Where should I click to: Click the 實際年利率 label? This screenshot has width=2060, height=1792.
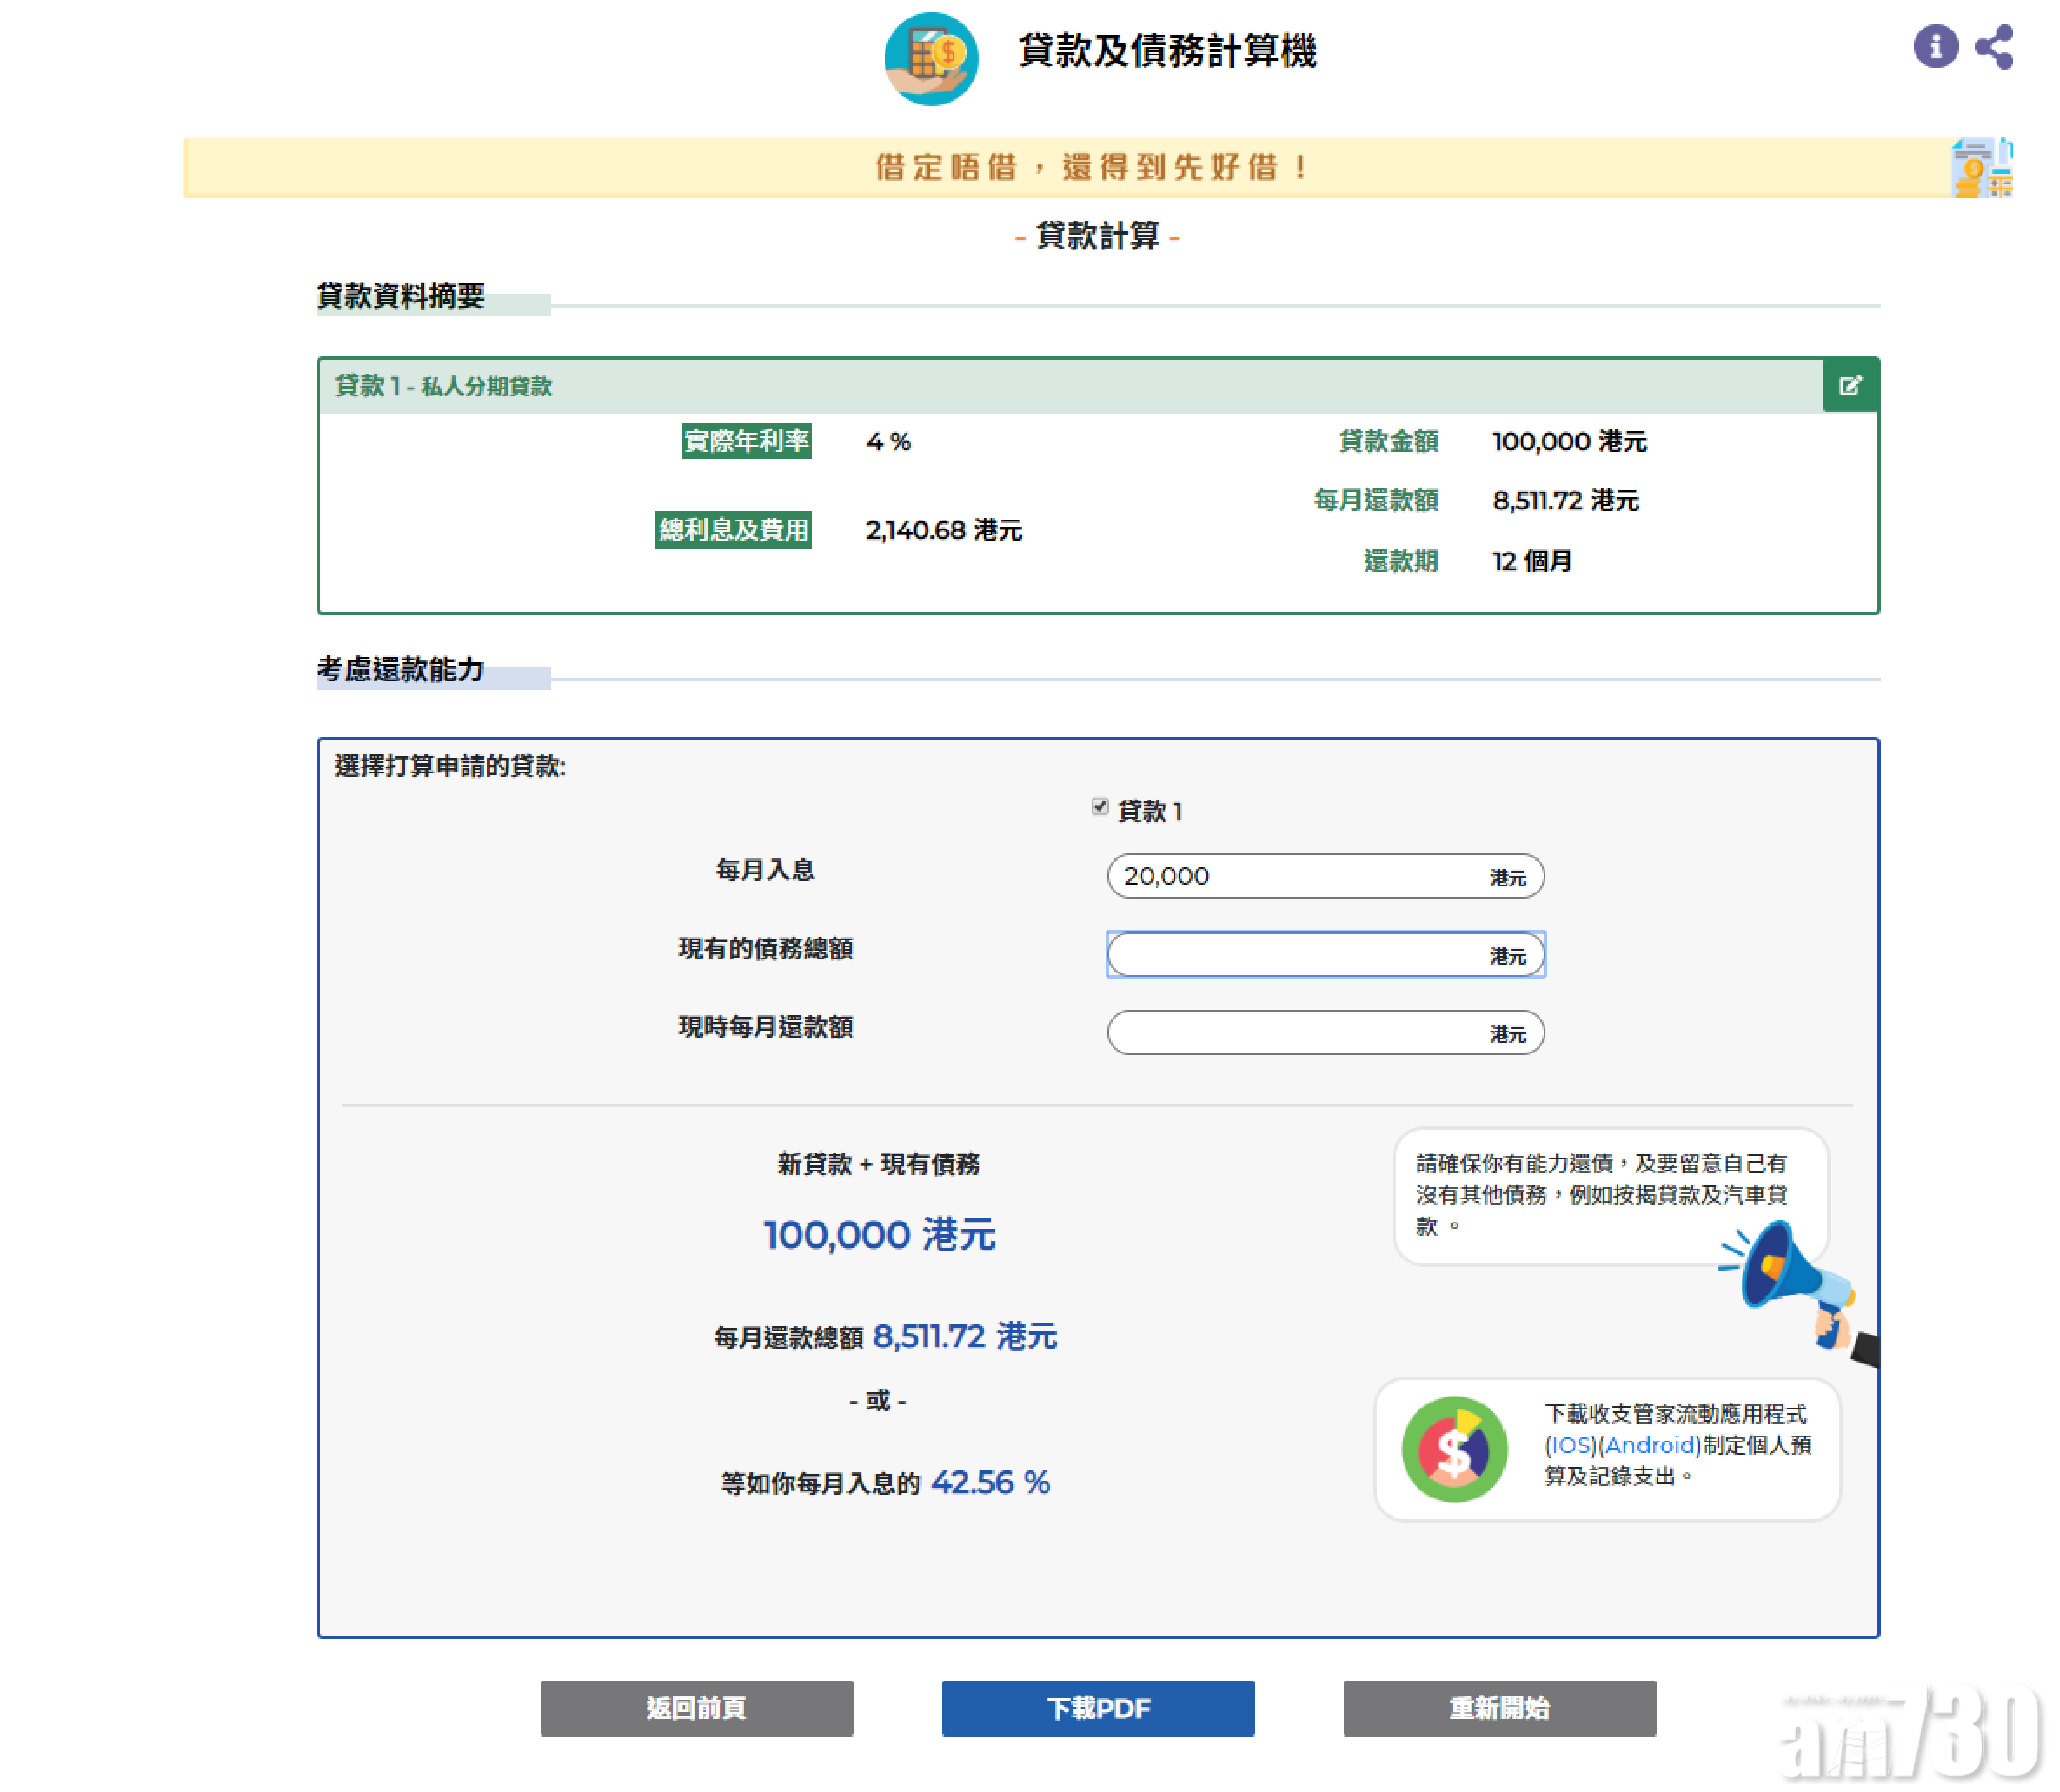pyautogui.click(x=747, y=441)
